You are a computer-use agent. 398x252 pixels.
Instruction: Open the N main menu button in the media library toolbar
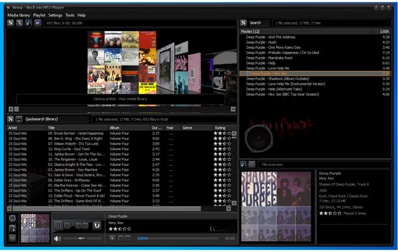pyautogui.click(x=10, y=23)
